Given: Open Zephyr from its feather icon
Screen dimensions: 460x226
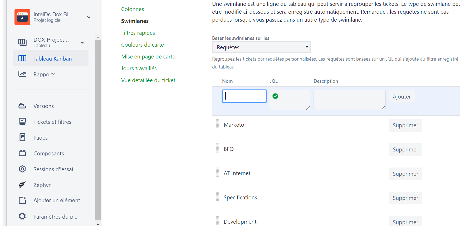Looking at the screenshot, I should click(x=22, y=185).
